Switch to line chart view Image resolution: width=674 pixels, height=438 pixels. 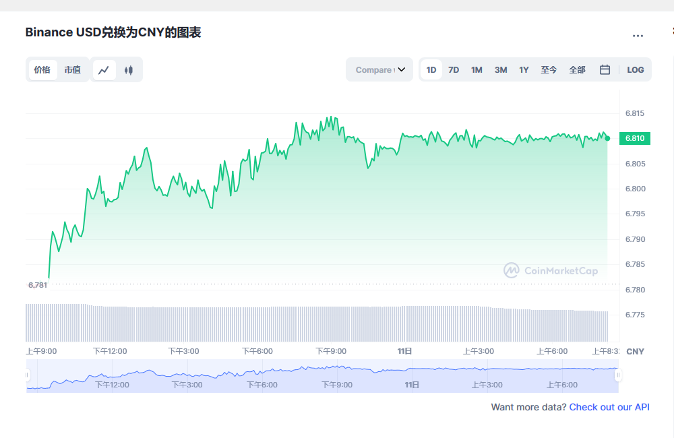(104, 69)
